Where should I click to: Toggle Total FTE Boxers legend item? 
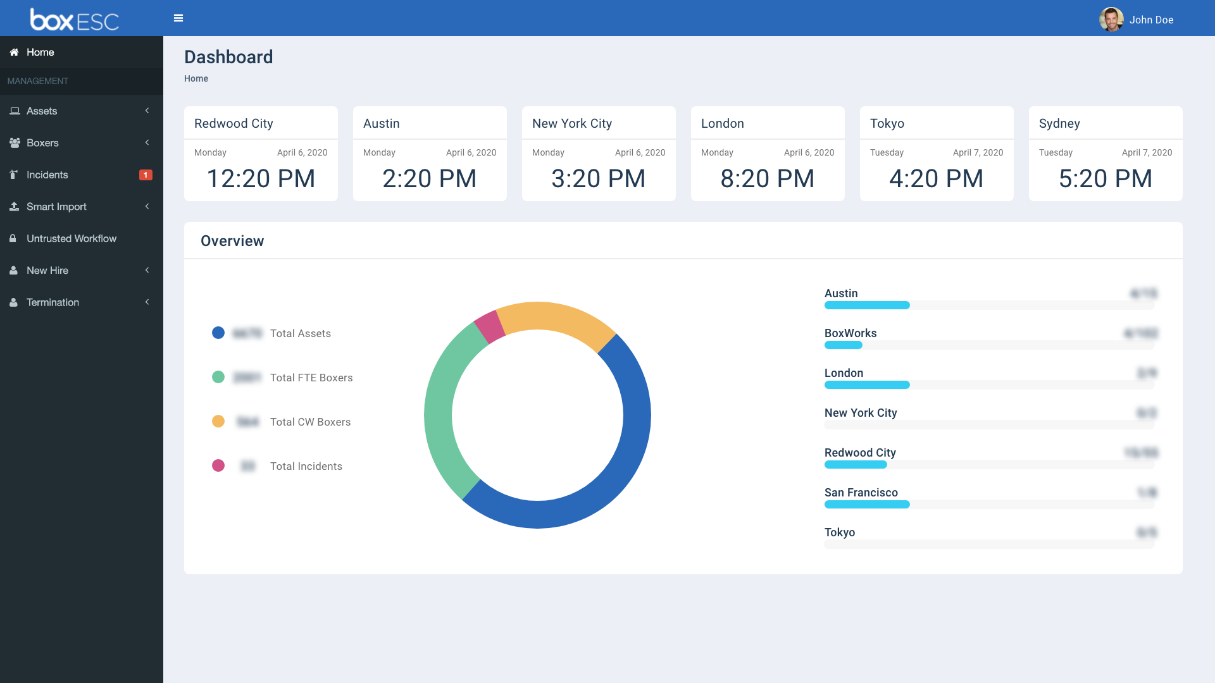[282, 377]
